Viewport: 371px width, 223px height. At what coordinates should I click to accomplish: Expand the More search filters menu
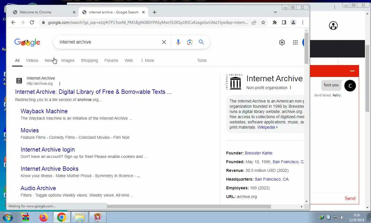(147, 60)
